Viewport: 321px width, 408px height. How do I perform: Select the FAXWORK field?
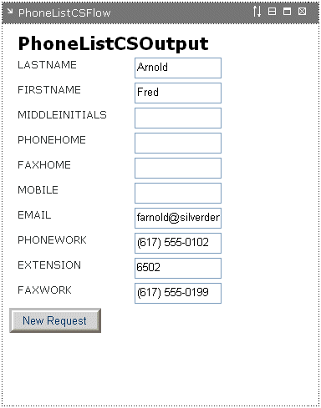[178, 293]
